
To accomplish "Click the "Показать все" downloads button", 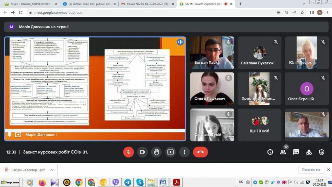I will [311, 170].
